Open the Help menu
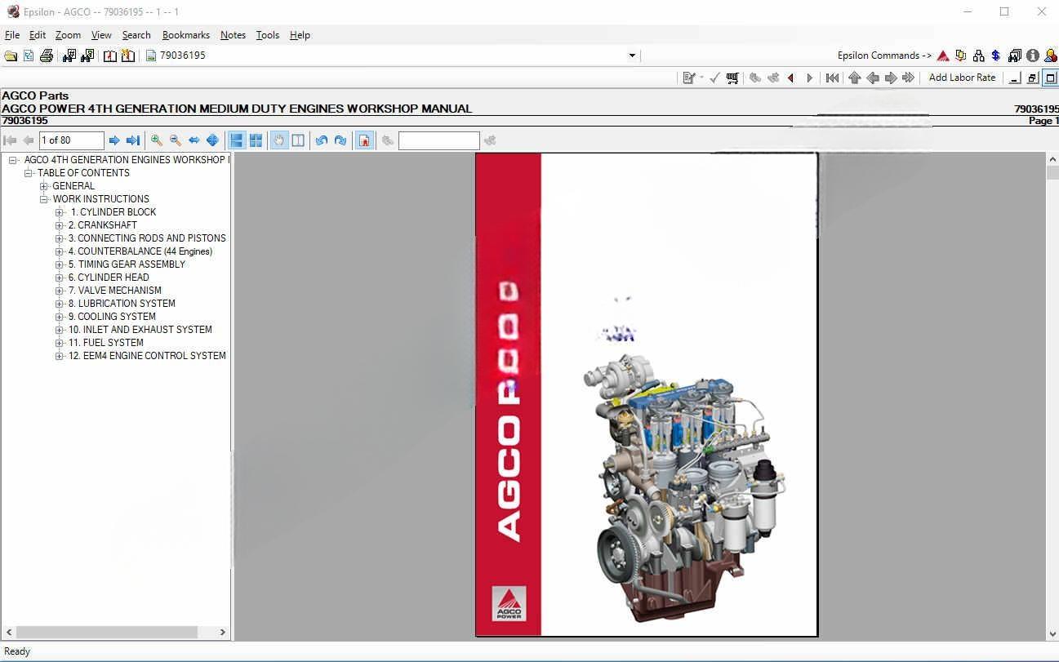 coord(300,35)
